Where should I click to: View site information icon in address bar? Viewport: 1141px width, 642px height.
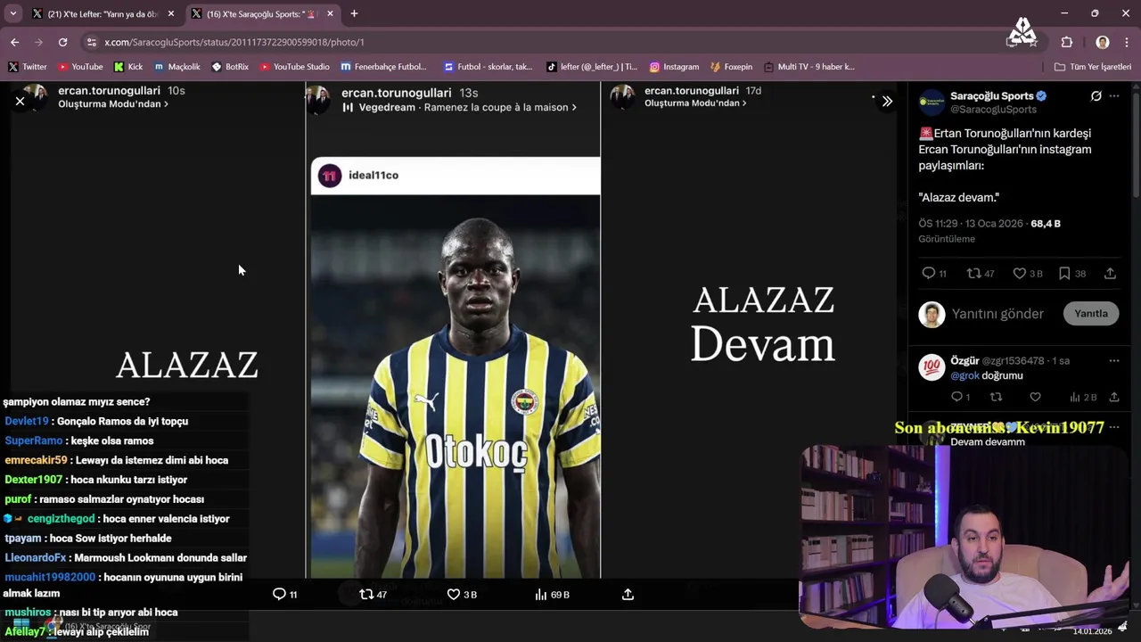pyautogui.click(x=91, y=42)
